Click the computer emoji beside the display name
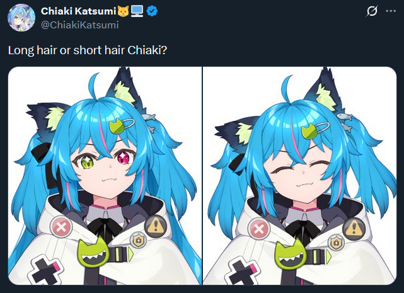The height and width of the screenshot is (293, 404). pos(137,11)
